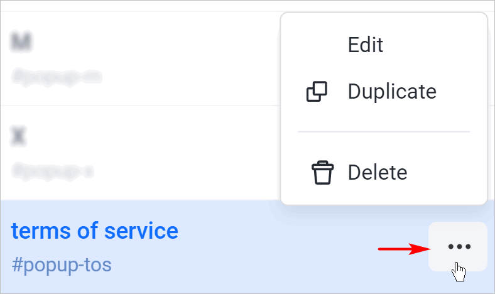
Task: Select the blurred "M" popup title
Action: 23,43
